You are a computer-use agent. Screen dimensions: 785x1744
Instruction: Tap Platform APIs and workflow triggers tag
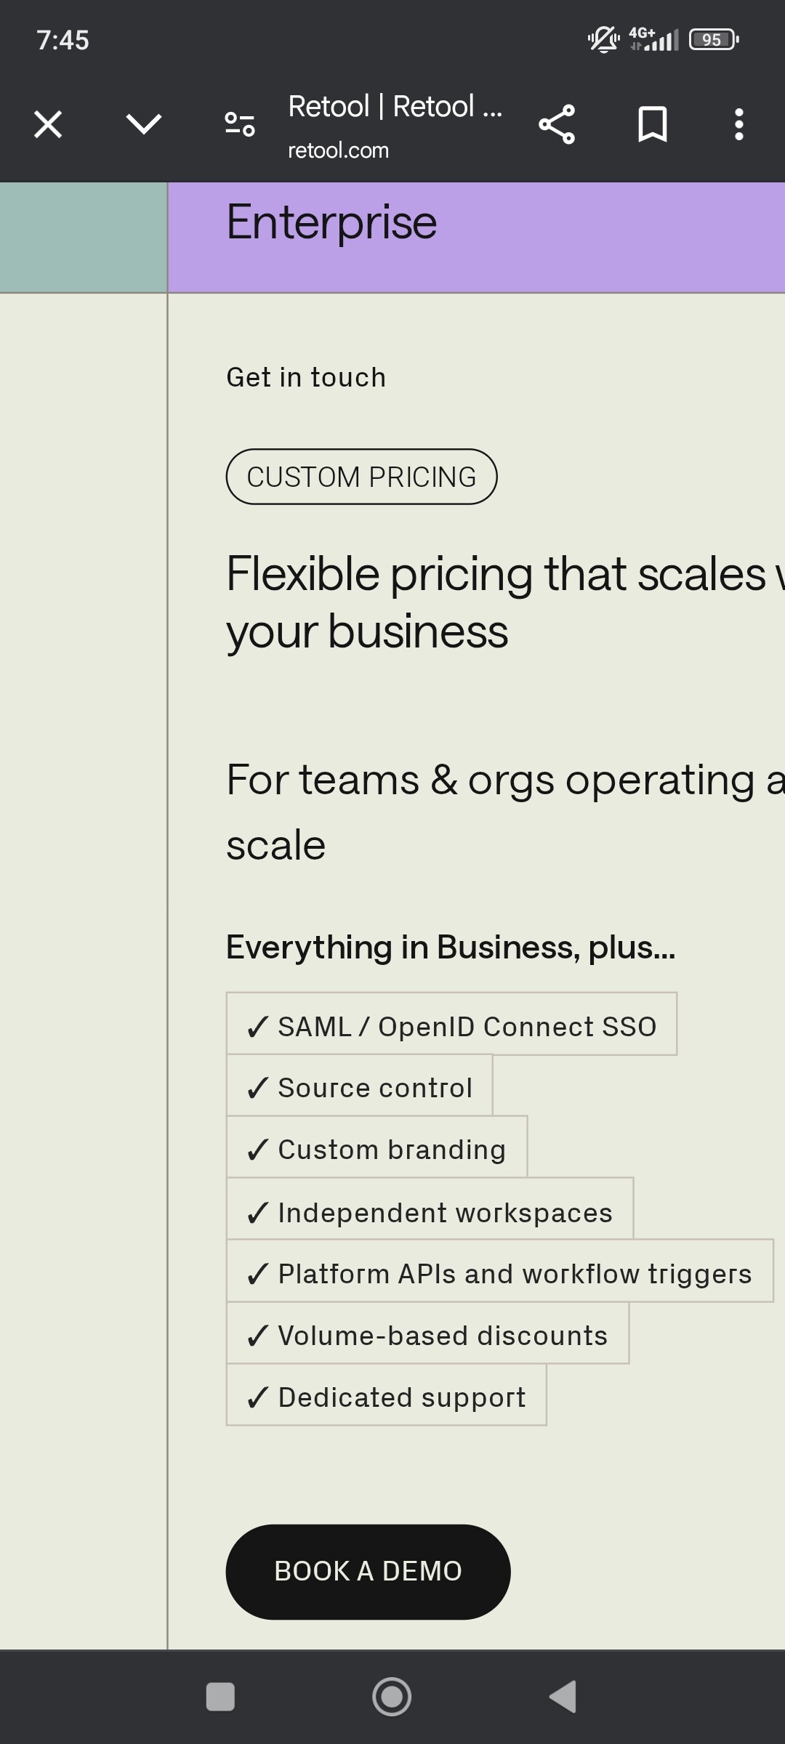(500, 1271)
